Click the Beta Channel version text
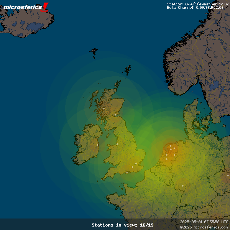Viewport: 230px width, 230px height. 195,8
